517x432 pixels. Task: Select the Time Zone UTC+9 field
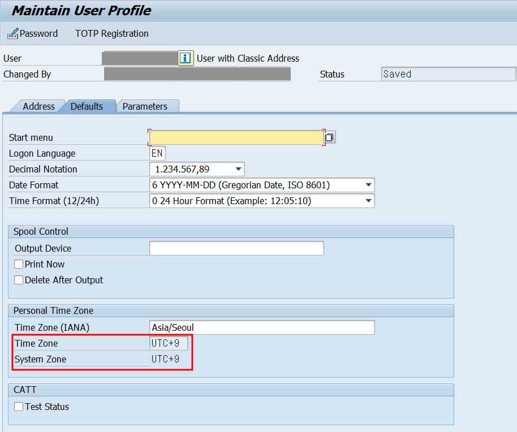(x=169, y=343)
